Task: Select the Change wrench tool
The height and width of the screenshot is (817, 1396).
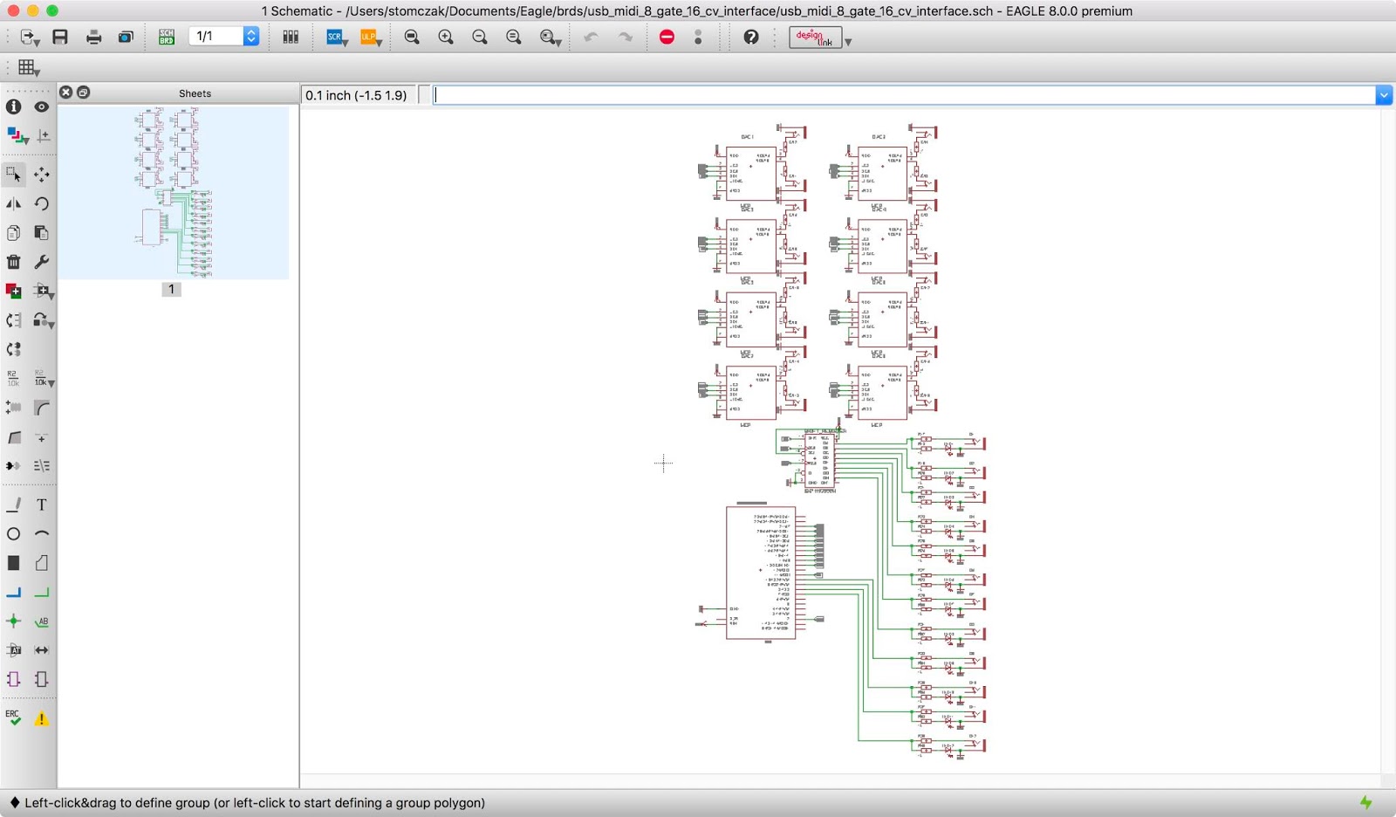Action: [41, 262]
